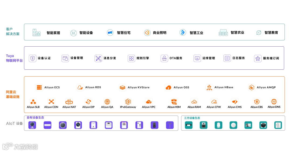Click the 自有设备生态 heading

[x=35, y=118]
